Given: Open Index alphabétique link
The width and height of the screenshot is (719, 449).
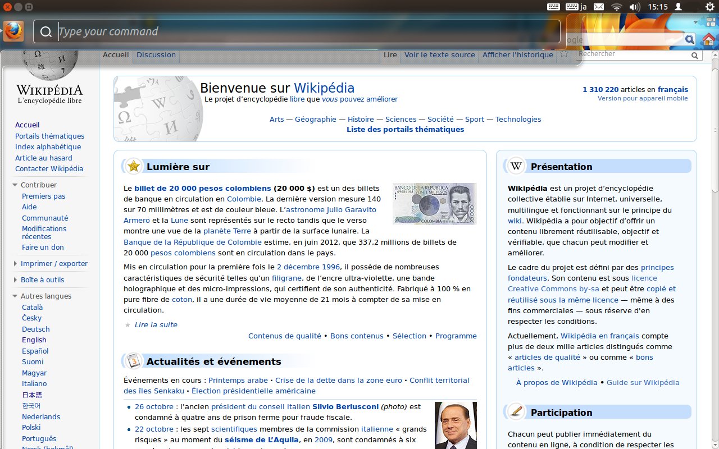Looking at the screenshot, I should tap(48, 146).
